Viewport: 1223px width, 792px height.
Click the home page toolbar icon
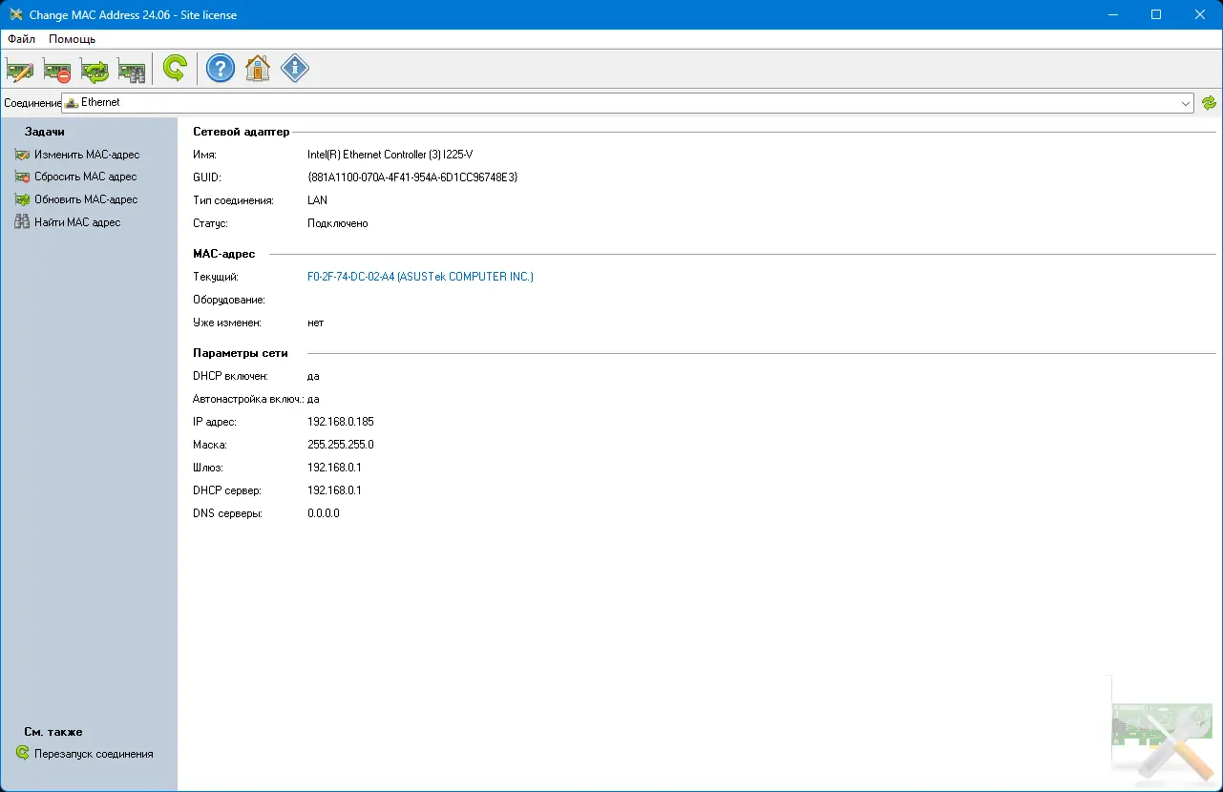pyautogui.click(x=257, y=69)
